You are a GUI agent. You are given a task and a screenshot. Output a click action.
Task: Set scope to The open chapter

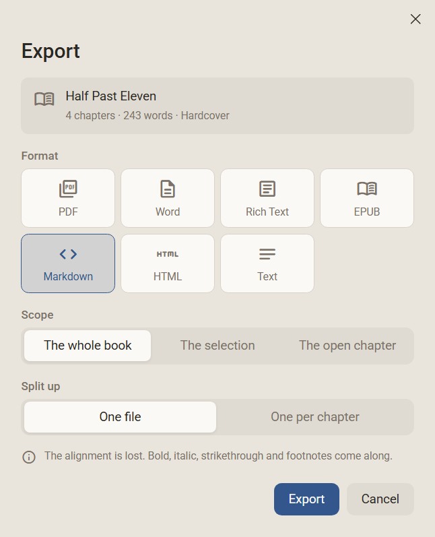(x=347, y=346)
